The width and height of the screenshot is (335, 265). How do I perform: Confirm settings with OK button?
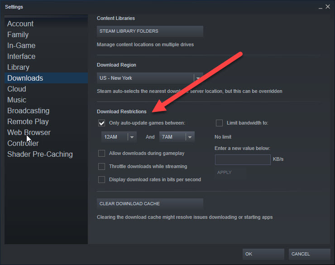[x=263, y=254]
